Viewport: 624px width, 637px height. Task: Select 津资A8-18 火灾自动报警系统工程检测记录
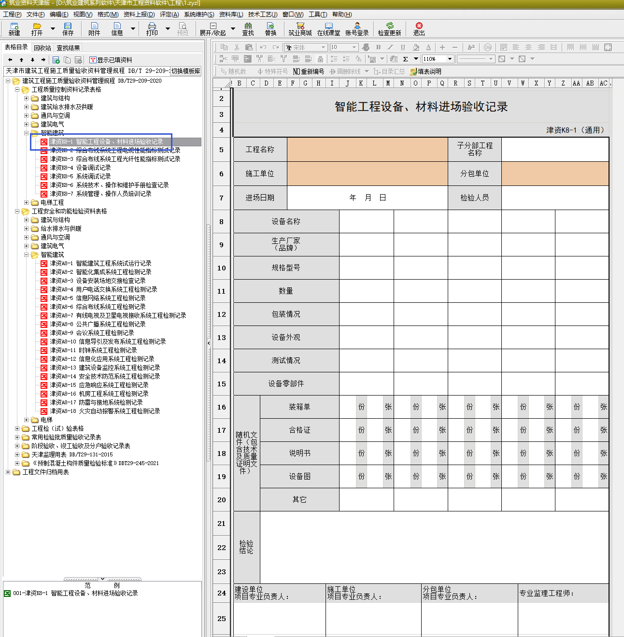click(x=105, y=411)
